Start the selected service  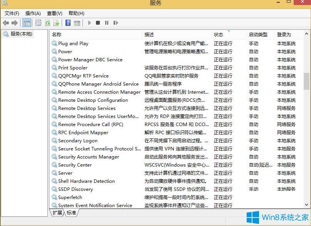(89, 23)
